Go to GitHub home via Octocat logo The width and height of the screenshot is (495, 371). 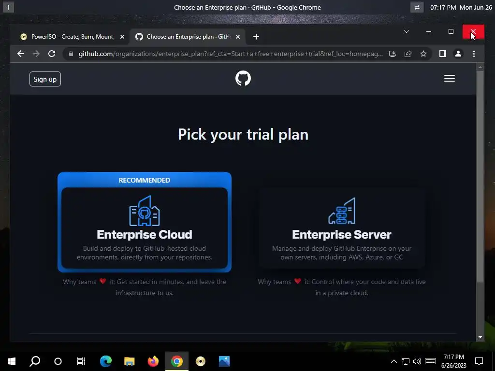pyautogui.click(x=243, y=78)
